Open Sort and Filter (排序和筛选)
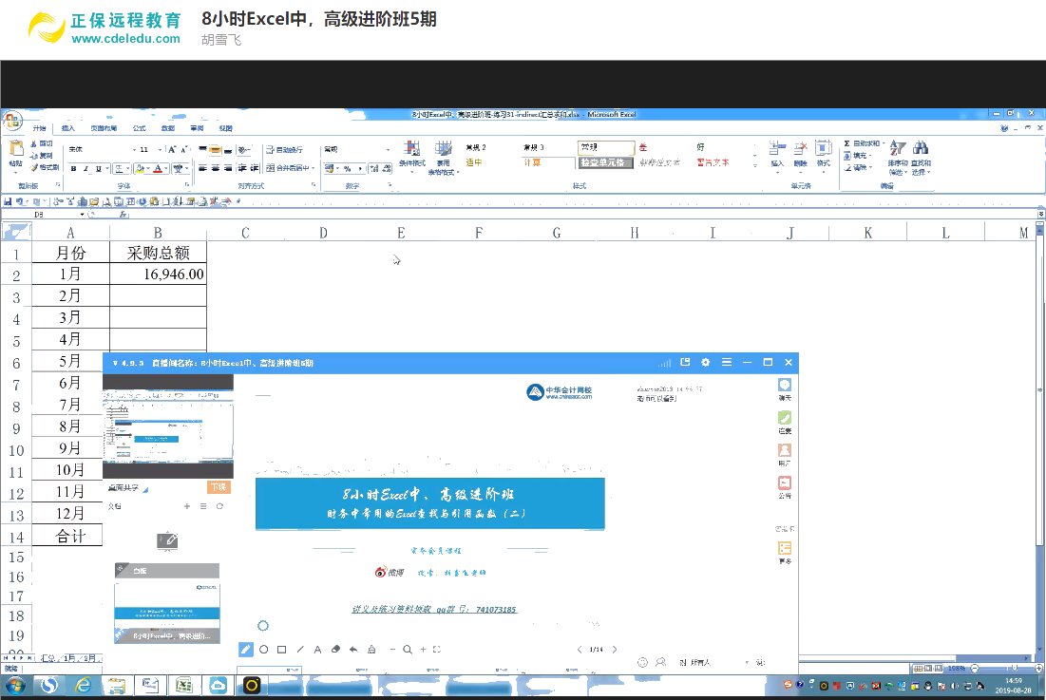 [898, 158]
